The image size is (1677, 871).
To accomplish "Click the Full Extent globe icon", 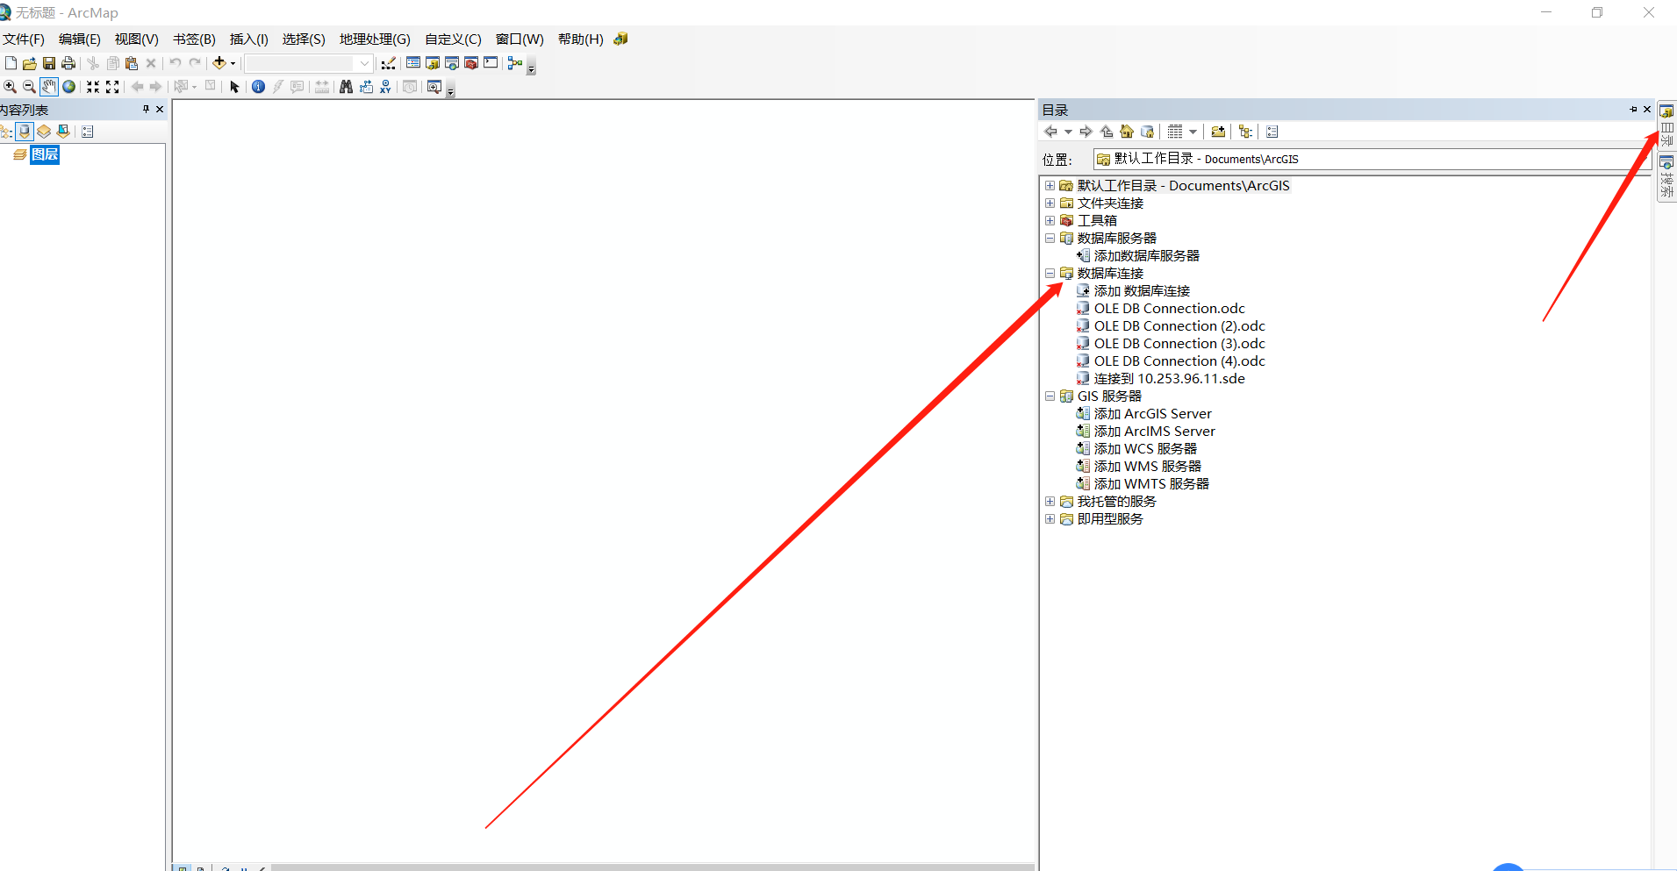I will pyautogui.click(x=68, y=86).
